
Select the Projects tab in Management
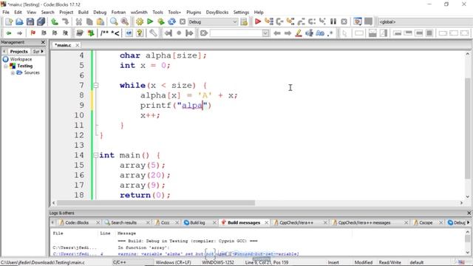pos(18,51)
